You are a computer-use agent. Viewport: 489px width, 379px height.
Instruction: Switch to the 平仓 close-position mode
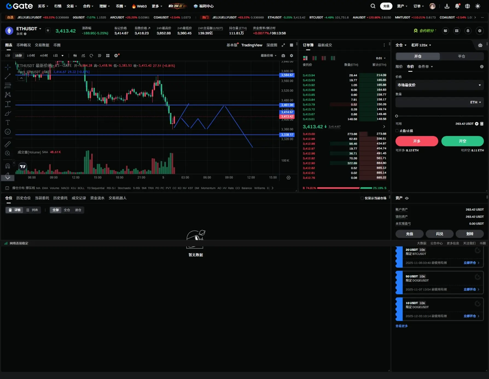[x=462, y=56]
